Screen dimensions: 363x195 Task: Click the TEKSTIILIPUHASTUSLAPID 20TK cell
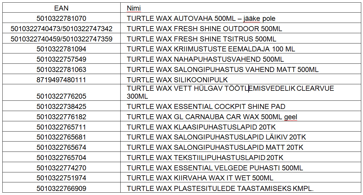[x=241, y=157]
